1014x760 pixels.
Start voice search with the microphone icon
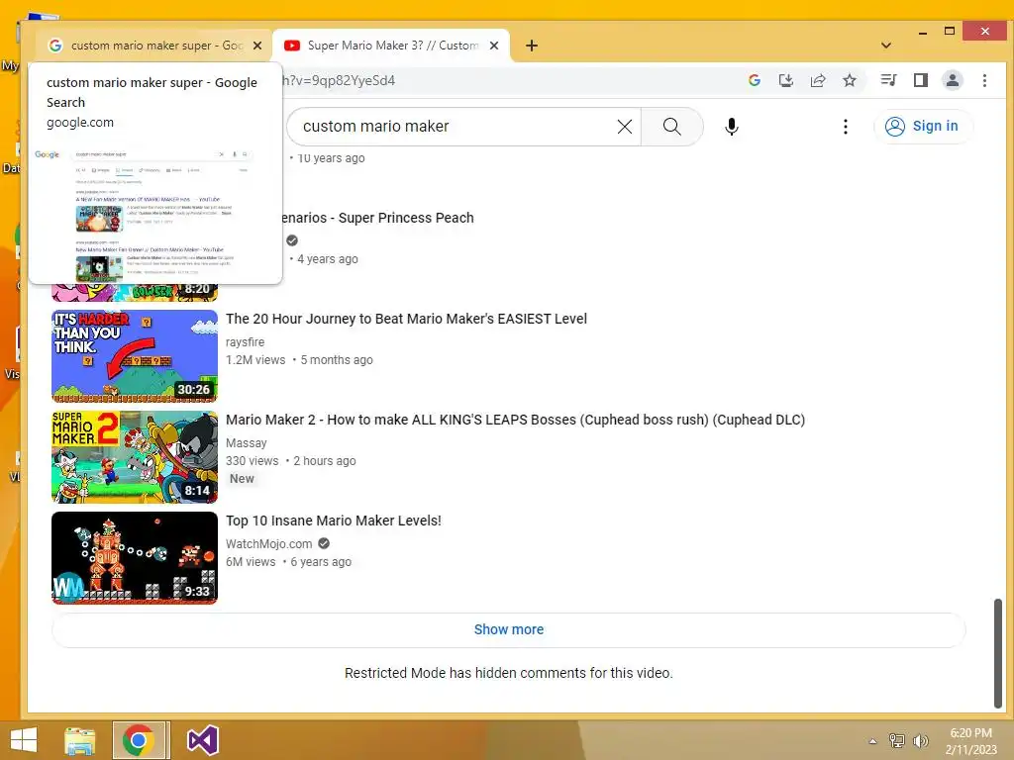(x=732, y=127)
